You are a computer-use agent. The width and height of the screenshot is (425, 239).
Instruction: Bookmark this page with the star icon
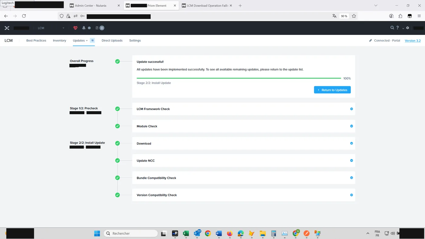[x=354, y=16]
